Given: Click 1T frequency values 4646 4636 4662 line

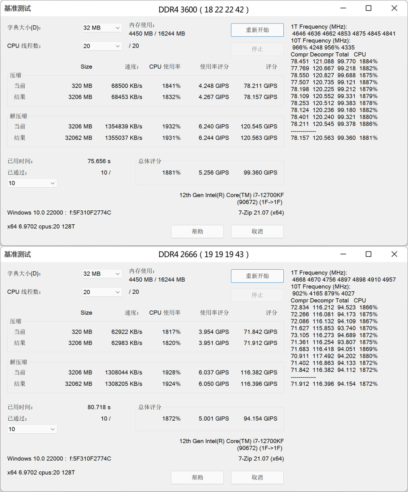Looking at the screenshot, I should pos(344,34).
